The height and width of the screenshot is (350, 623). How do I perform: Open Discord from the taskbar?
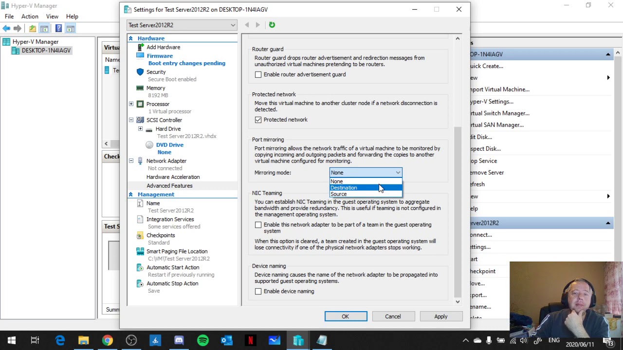(x=179, y=340)
